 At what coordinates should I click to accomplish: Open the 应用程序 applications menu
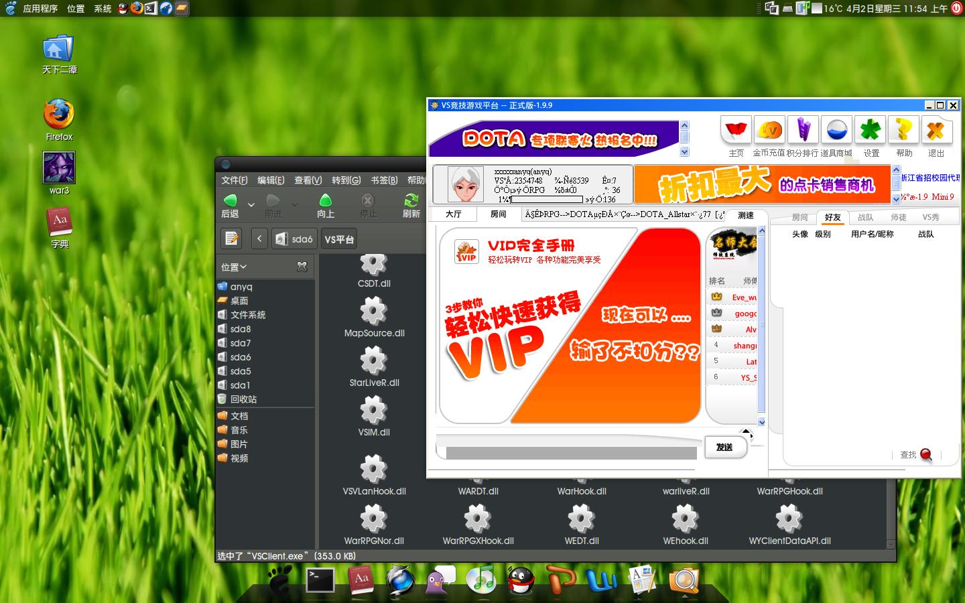(x=40, y=8)
